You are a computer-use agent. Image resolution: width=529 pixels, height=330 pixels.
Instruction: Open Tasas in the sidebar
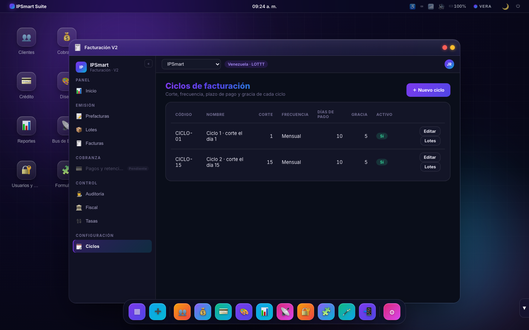112,221
